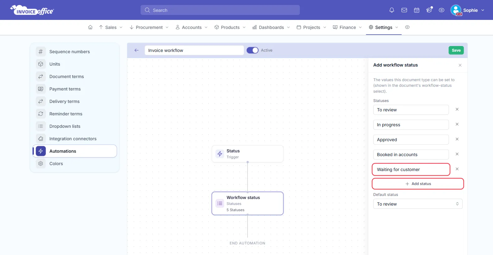This screenshot has height=255, width=493.
Task: Click the Status trigger lightning icon
Action: [220, 154]
